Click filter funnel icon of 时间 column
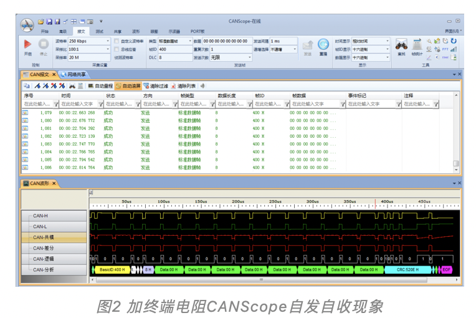The height and width of the screenshot is (318, 476). (x=100, y=104)
